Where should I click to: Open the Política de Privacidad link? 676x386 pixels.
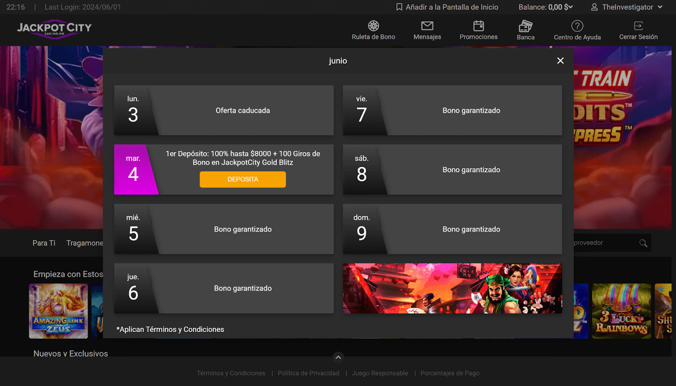pyautogui.click(x=308, y=373)
